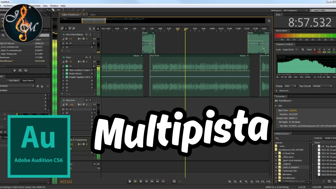Viewport: 336px width, 189px height.
Task: Click the Frequency Analysis scan icon
Action: (x=303, y=49)
